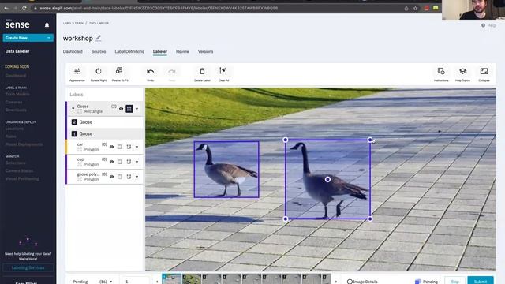The image size is (505, 284).
Task: Open the car label options dropdown
Action: pos(137,147)
